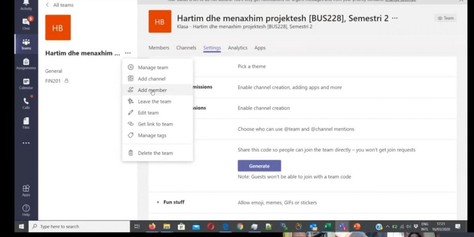Click the orange HB team avatar in team list
The image size is (474, 237).
pyautogui.click(x=58, y=28)
